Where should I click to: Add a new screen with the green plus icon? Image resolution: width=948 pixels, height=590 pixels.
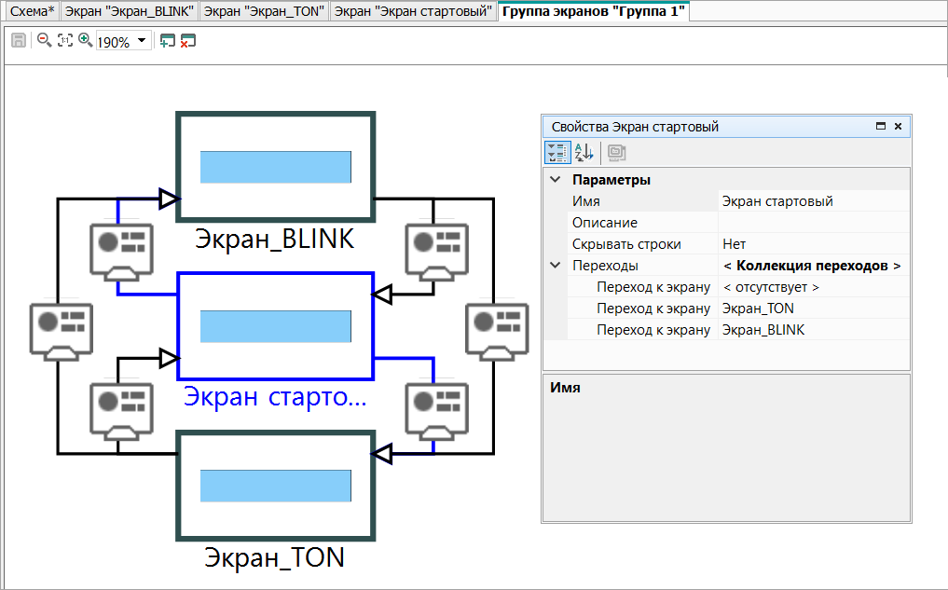pos(167,41)
